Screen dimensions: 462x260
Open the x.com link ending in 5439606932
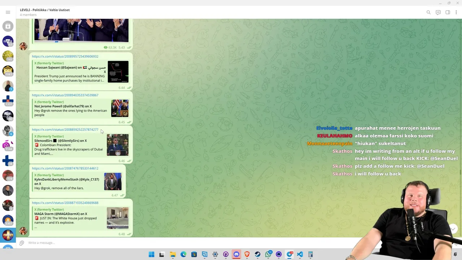(x=65, y=56)
